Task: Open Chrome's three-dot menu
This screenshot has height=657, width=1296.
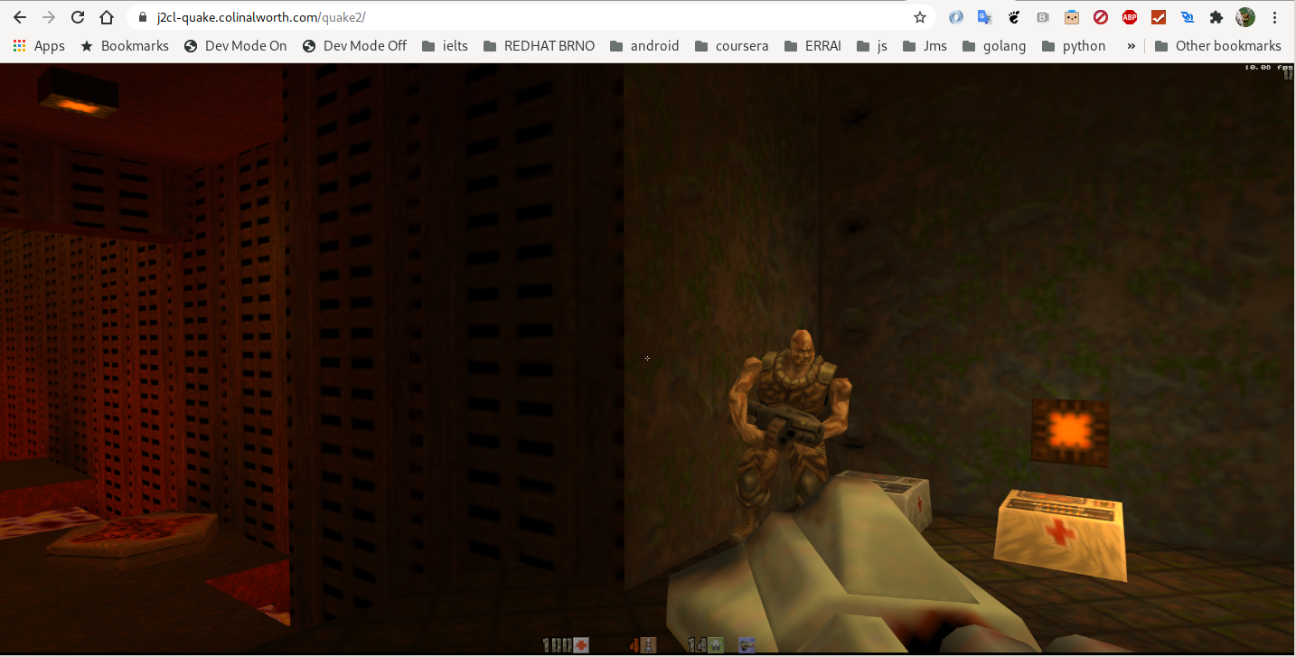Action: [x=1274, y=17]
